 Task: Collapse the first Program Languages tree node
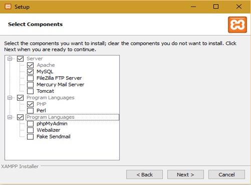[10, 98]
